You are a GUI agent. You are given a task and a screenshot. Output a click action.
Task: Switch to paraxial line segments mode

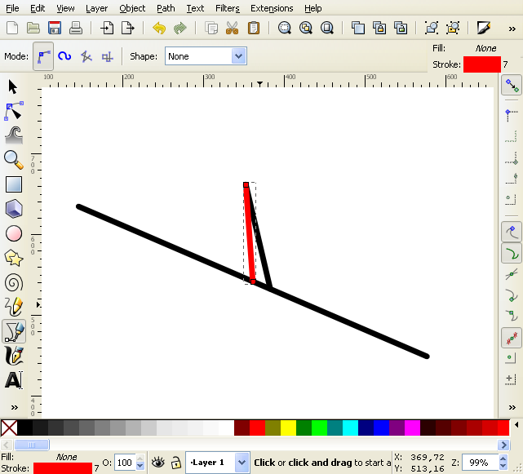pyautogui.click(x=107, y=56)
